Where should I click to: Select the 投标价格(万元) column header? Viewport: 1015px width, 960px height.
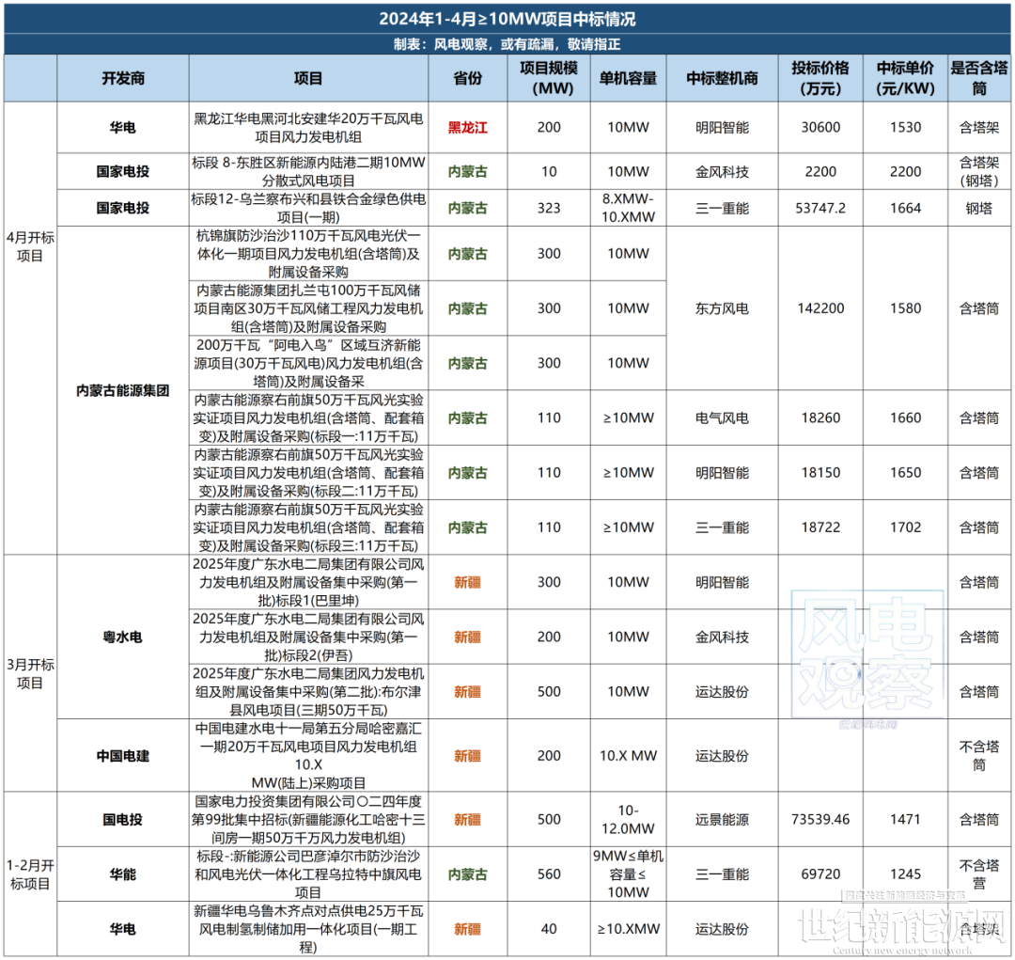click(820, 78)
